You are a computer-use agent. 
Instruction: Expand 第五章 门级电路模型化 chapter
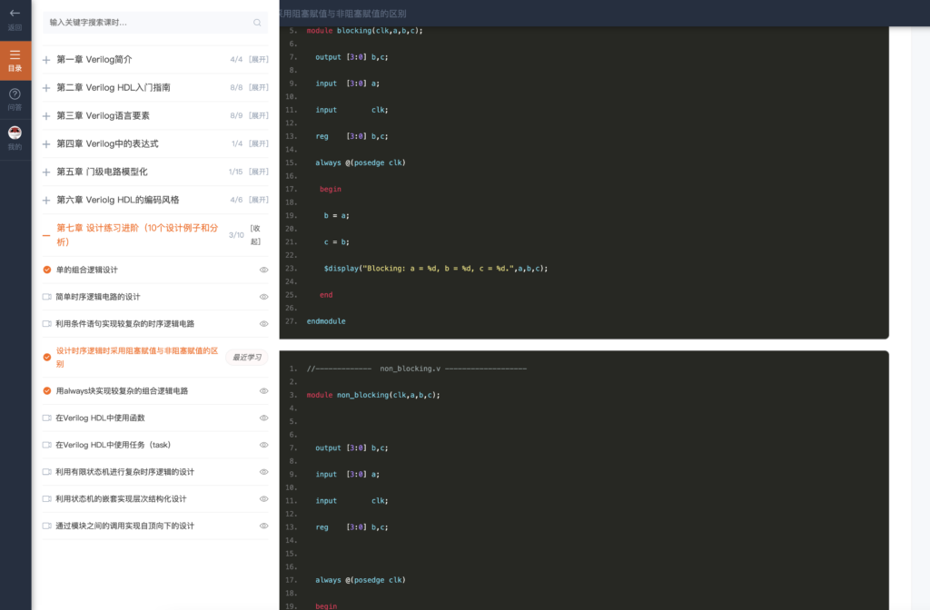coord(102,172)
